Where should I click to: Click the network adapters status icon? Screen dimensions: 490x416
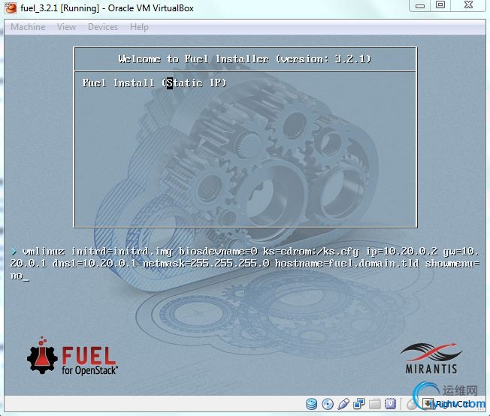click(358, 404)
